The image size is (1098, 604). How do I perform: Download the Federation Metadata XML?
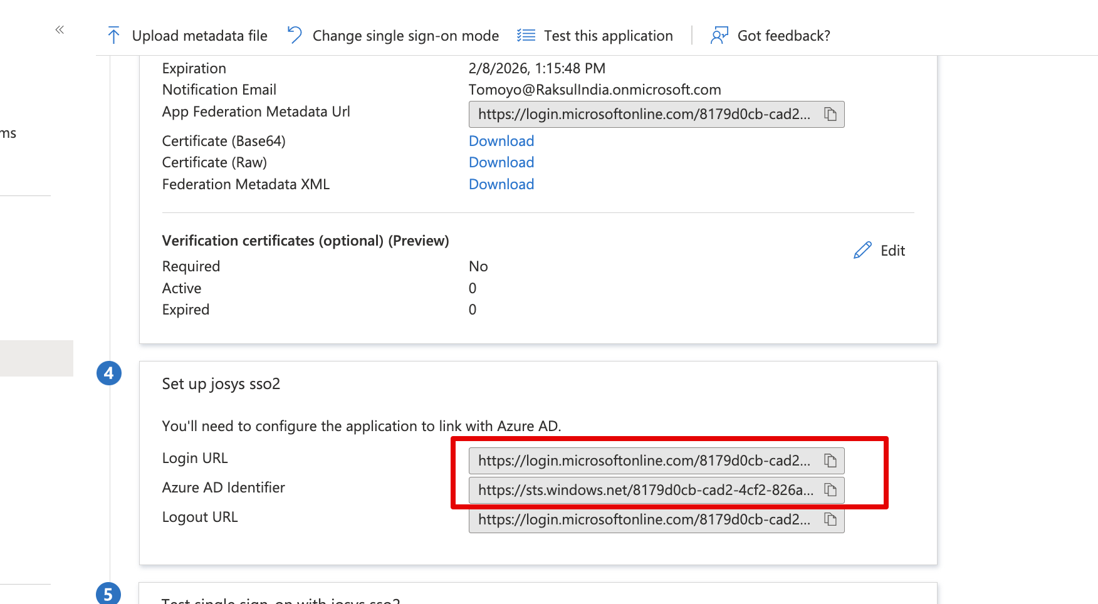(x=501, y=184)
